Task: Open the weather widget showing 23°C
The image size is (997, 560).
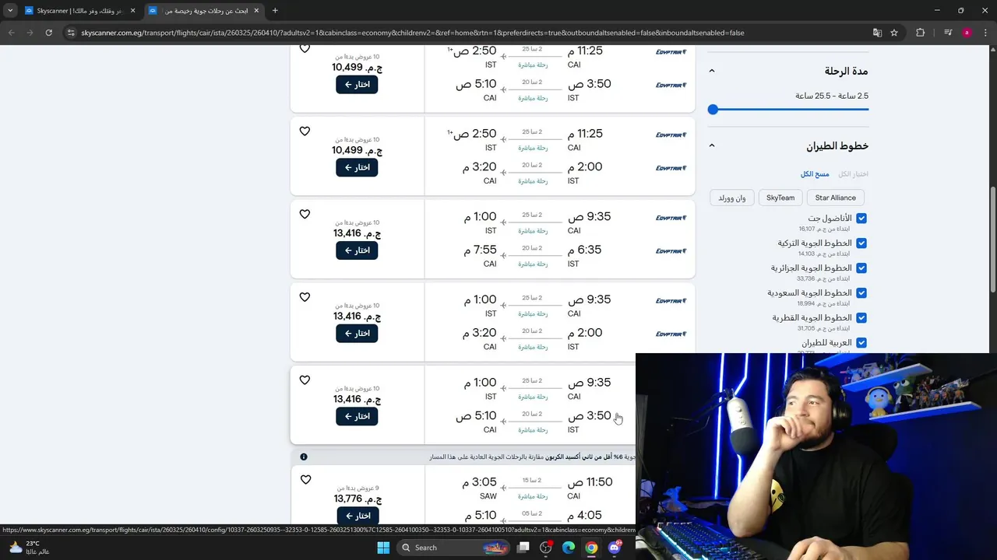Action: [28, 548]
